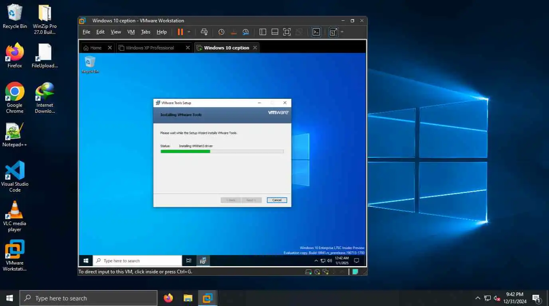Viewport: 549px width, 306px height.
Task: Select the guest desktop Recycle Bin icon
Action: coord(90,65)
